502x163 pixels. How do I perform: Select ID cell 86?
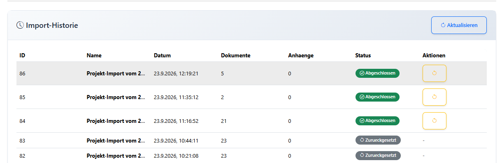point(23,74)
